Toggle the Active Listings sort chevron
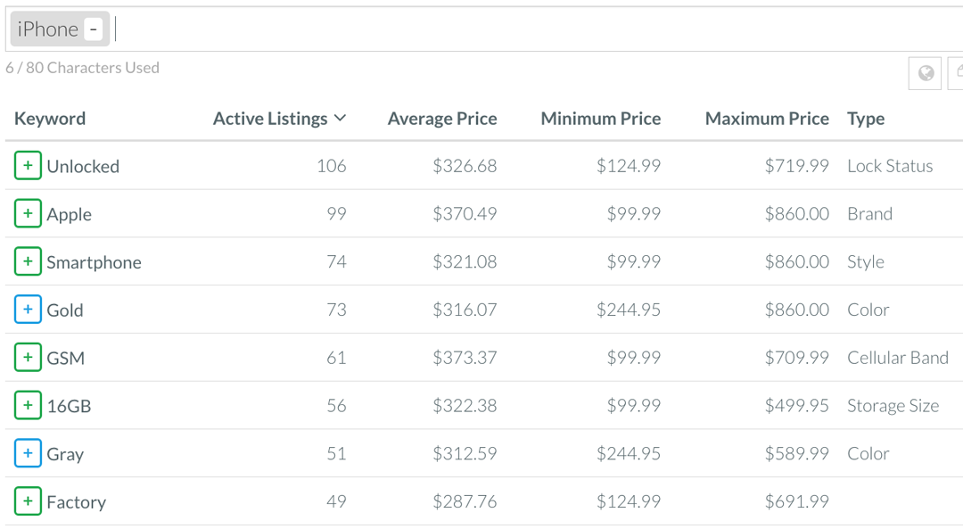This screenshot has height=529, width=963. (x=340, y=118)
